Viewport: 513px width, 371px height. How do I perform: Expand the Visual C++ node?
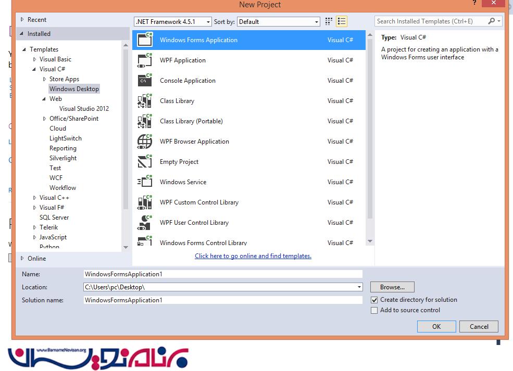coord(34,198)
